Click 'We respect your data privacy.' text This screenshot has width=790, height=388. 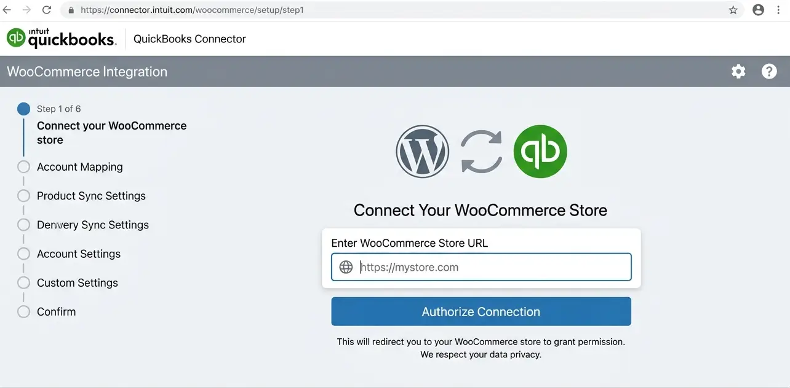click(x=481, y=355)
